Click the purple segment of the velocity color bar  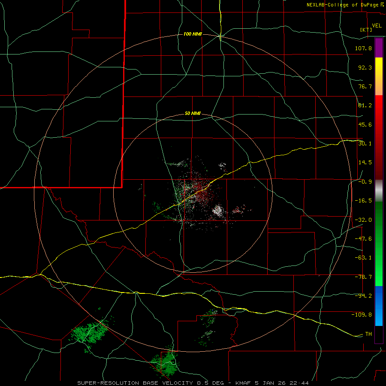click(379, 48)
